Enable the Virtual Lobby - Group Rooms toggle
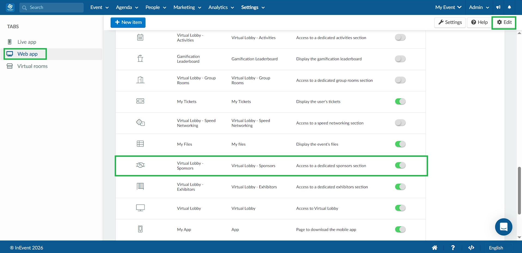 tap(400, 80)
